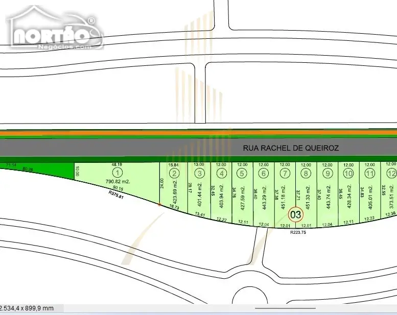Click the orange stripe above the road
This screenshot has height=315, width=397.
(198, 133)
